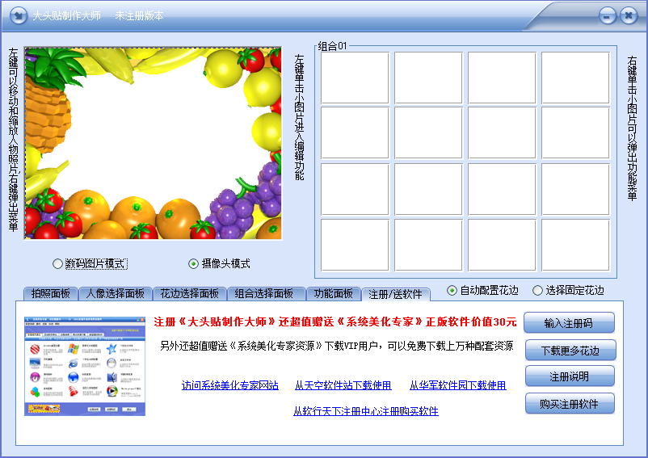Choose 自动配置花边 radio button
648x458 pixels.
click(452, 290)
